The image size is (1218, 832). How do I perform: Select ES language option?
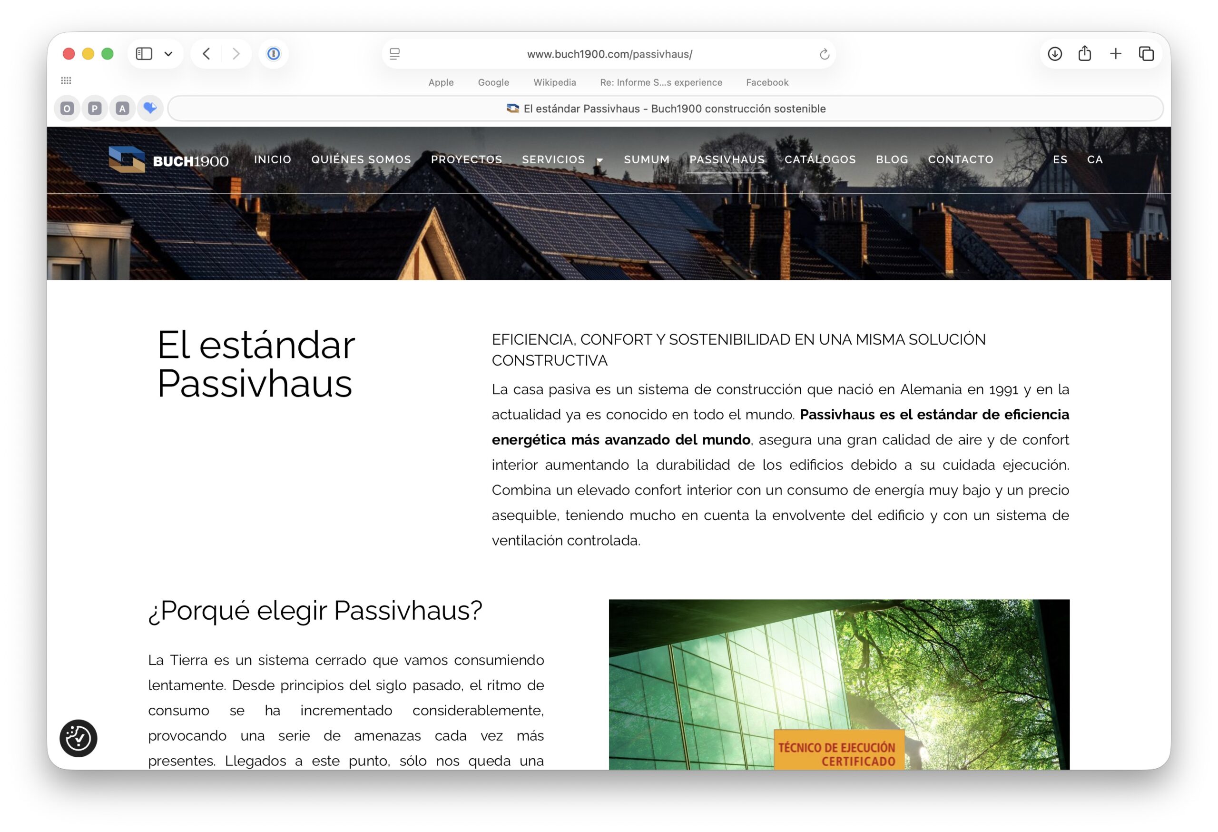pyautogui.click(x=1060, y=159)
